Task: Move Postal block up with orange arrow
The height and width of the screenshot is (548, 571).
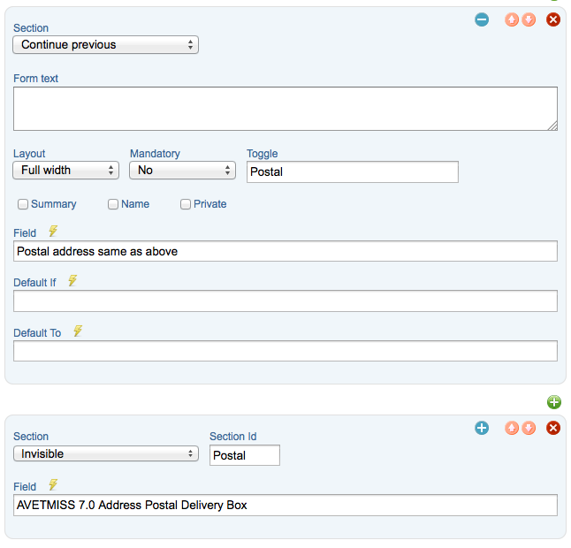Action: point(511,428)
